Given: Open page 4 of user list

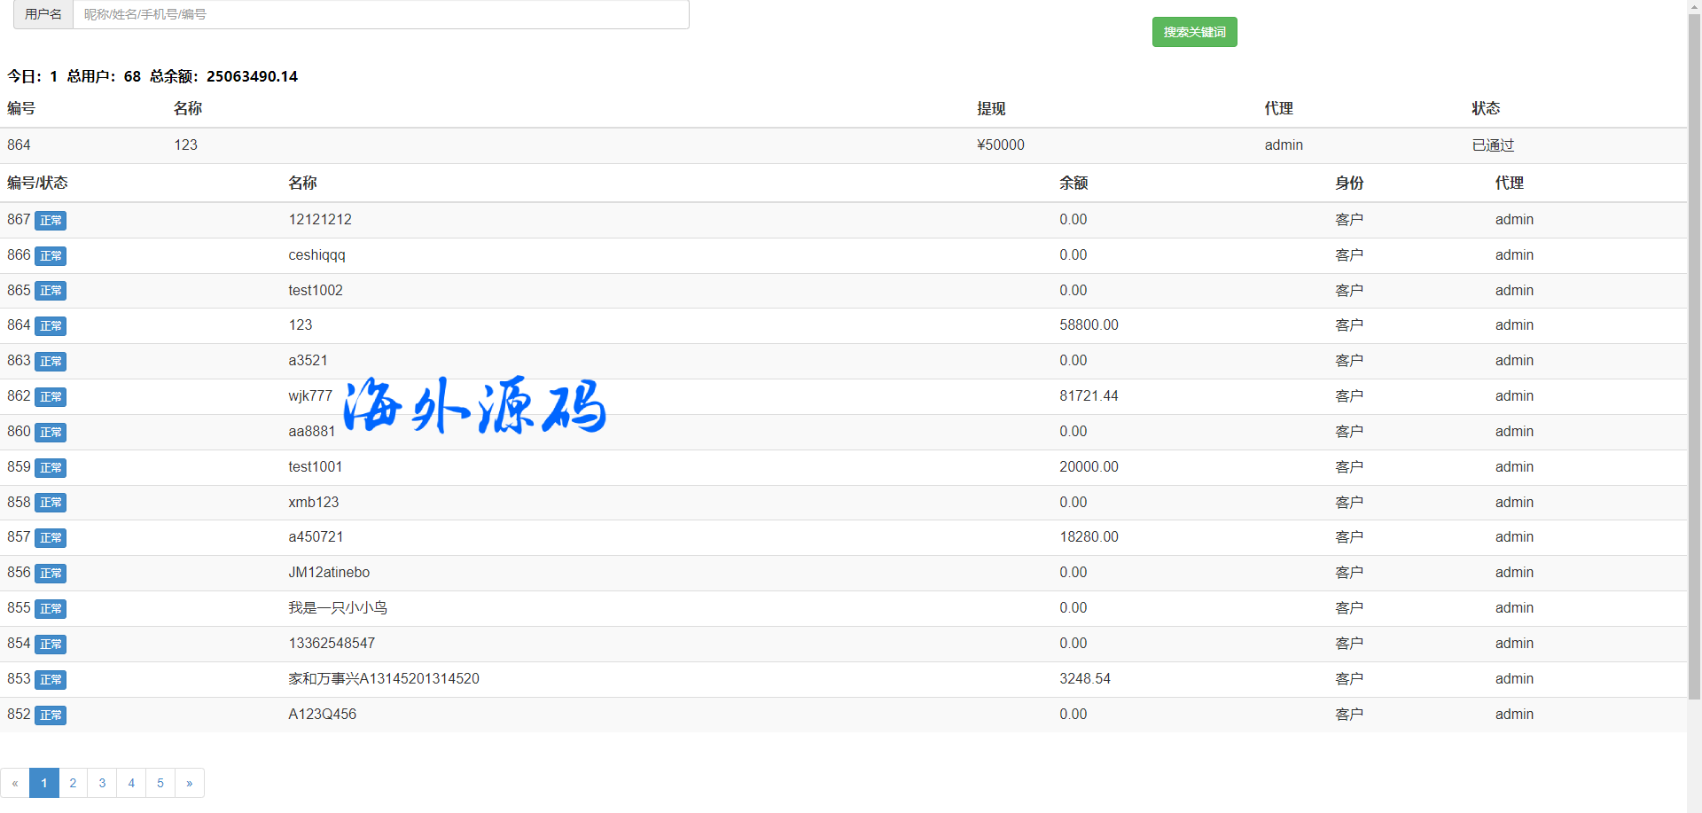Looking at the screenshot, I should tap(131, 783).
